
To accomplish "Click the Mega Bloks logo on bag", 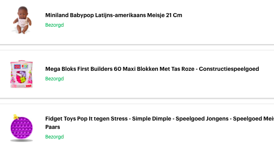I will (x=17, y=66).
